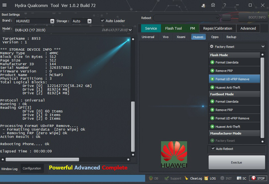Select the Vivo sub-tab
Image resolution: width=269 pixels, height=184 pixels.
(x=166, y=37)
